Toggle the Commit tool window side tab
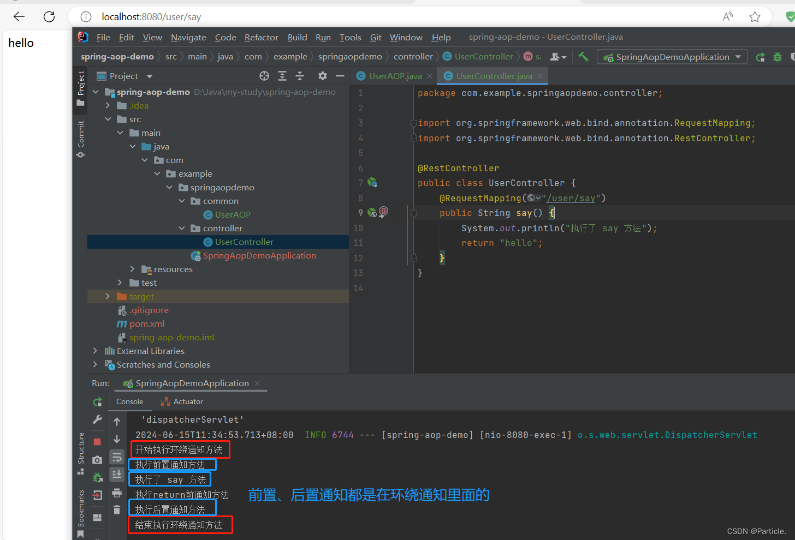 tap(80, 139)
